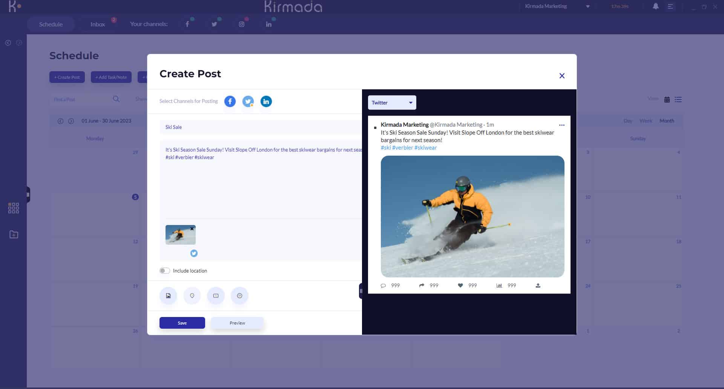Toggle the Include location switch
The image size is (724, 389).
[164, 271]
